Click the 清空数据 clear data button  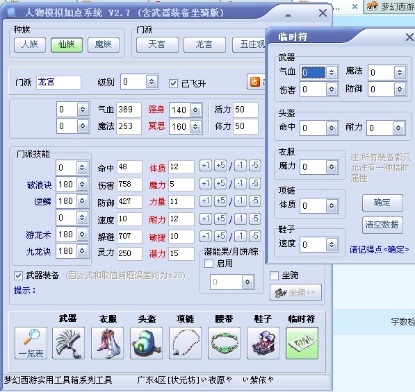coord(382,225)
